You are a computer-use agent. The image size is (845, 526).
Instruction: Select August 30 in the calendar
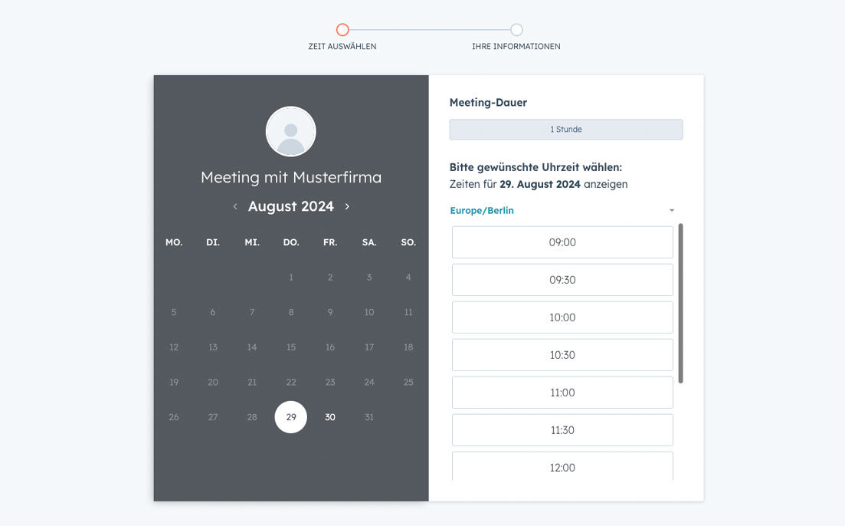[330, 417]
